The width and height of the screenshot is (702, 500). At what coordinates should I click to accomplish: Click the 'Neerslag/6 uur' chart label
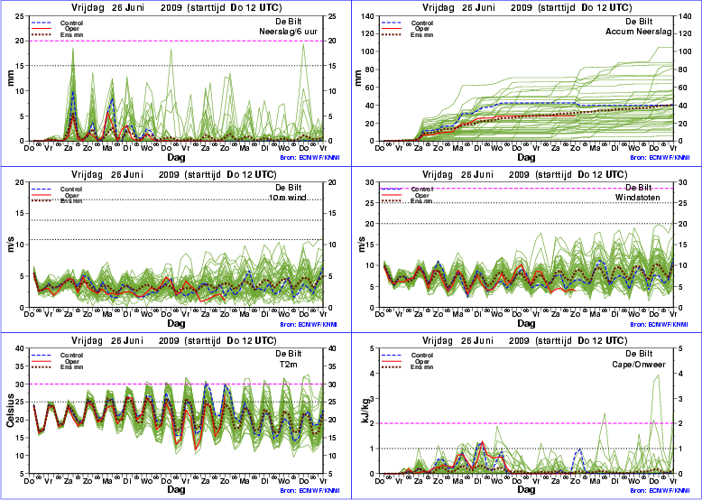(x=289, y=32)
